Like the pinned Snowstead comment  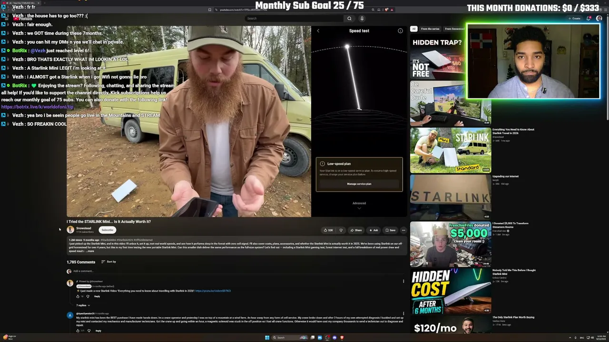tap(79, 296)
